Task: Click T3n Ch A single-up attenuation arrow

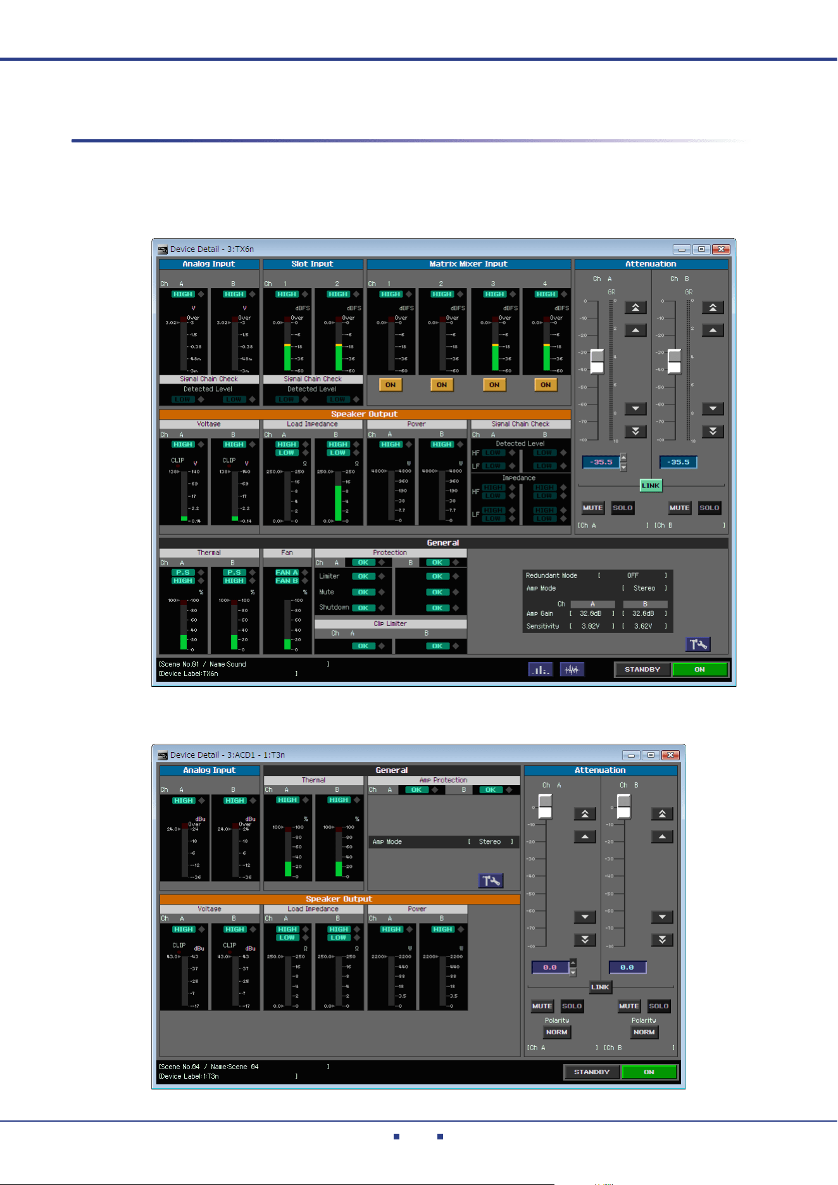Action: [x=585, y=837]
